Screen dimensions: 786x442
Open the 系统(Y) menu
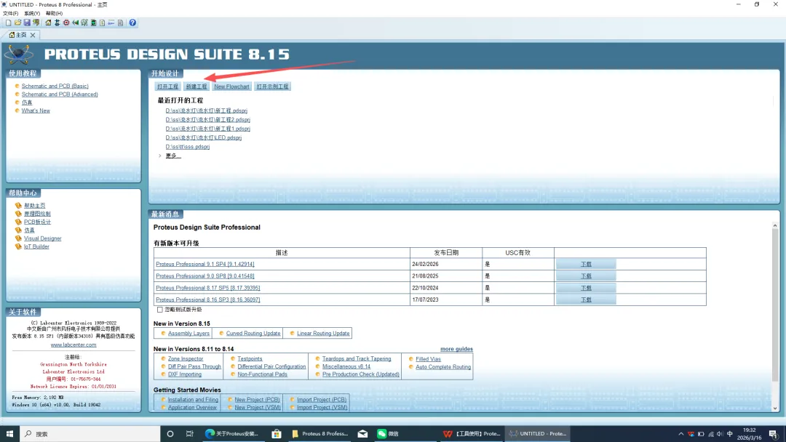32,14
